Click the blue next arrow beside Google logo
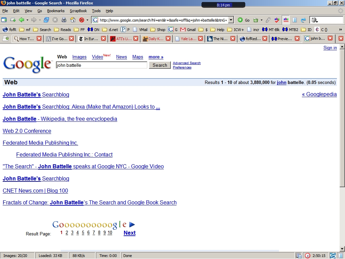The height and width of the screenshot is (259, 345). (132, 224)
